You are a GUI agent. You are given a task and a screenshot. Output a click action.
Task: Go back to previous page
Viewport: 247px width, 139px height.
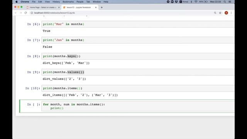15,13
